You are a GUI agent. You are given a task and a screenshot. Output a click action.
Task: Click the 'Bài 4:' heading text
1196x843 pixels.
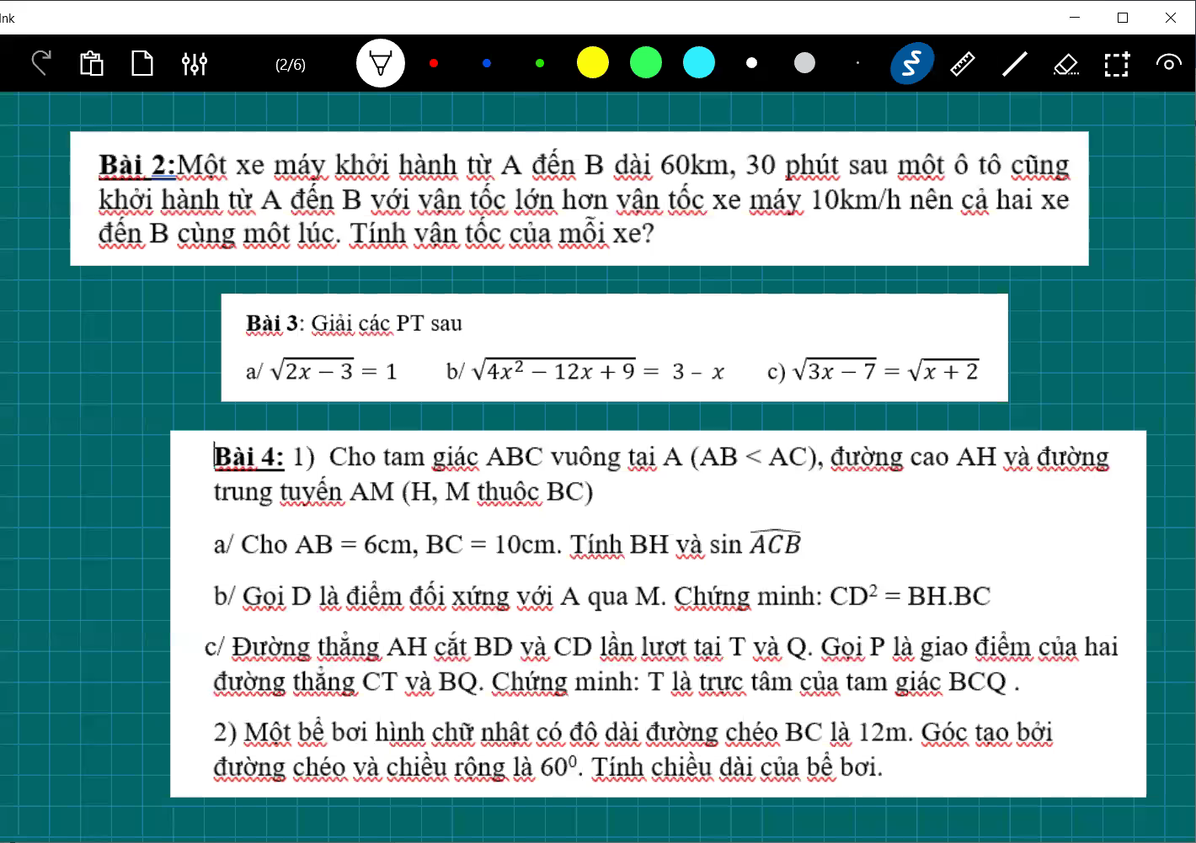[x=249, y=457]
